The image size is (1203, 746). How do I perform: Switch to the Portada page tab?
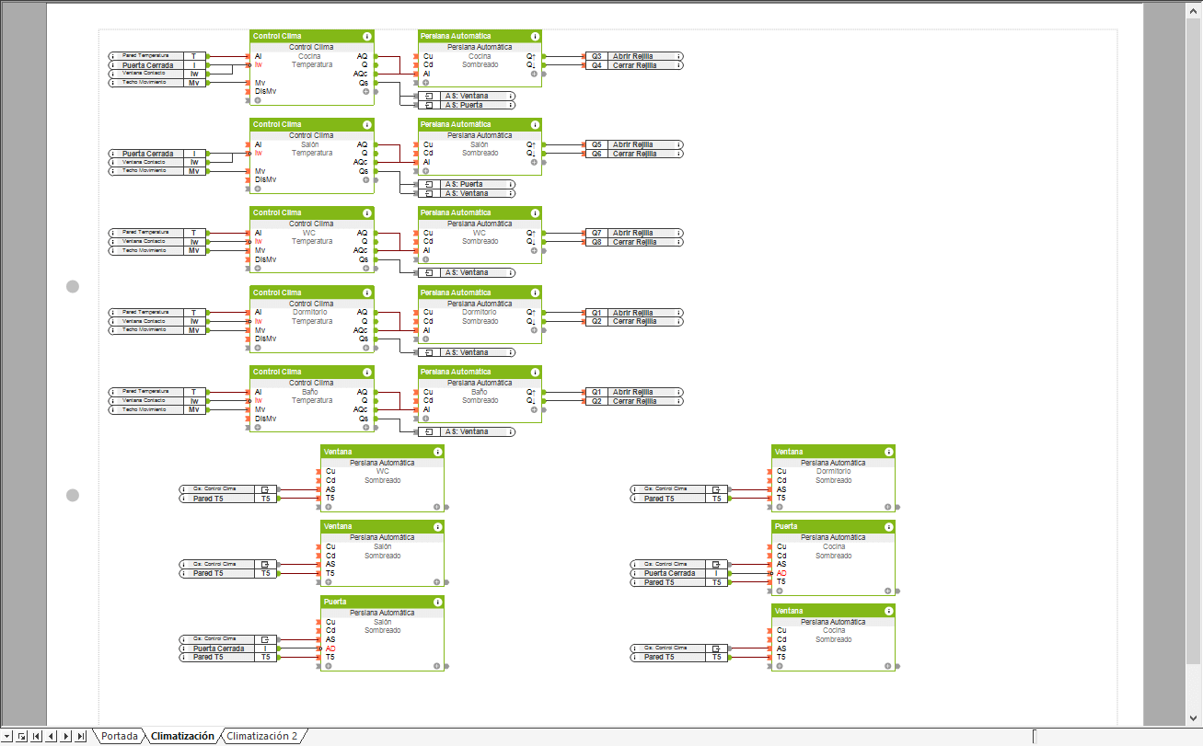click(x=120, y=736)
